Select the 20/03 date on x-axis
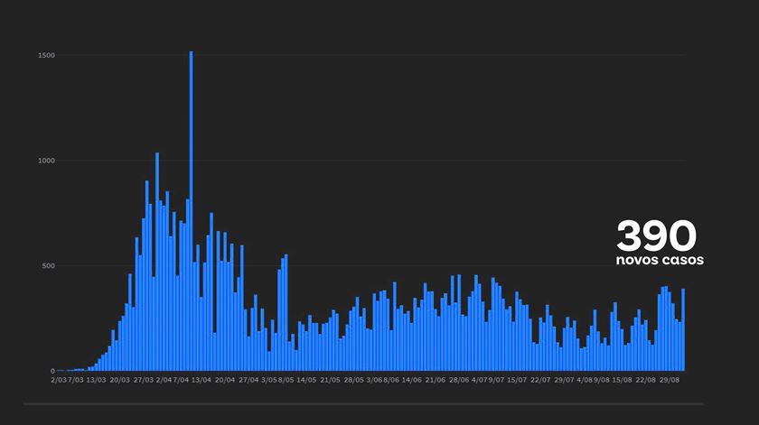The width and height of the screenshot is (759, 425). tap(119, 381)
